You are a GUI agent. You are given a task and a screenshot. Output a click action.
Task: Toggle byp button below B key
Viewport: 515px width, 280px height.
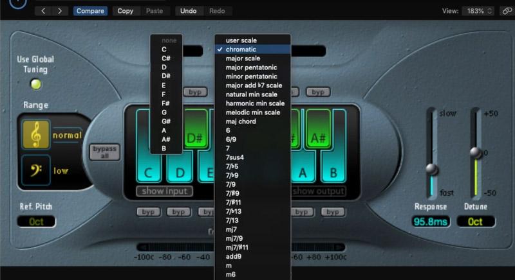pyautogui.click(x=333, y=212)
